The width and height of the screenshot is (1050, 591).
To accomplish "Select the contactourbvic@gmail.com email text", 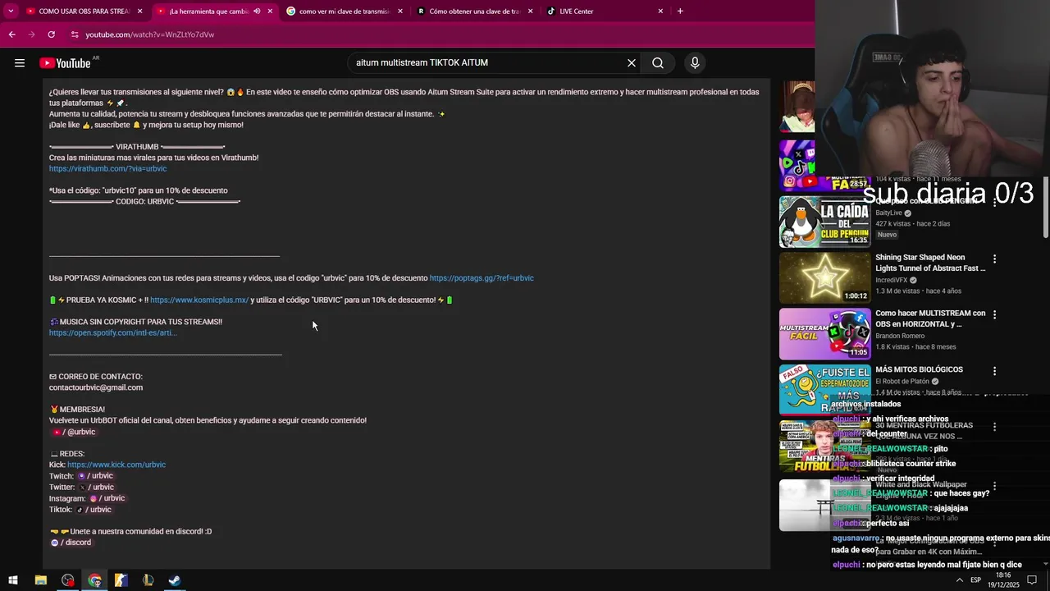I will click(96, 387).
